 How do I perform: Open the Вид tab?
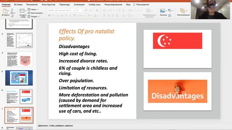[128, 5]
